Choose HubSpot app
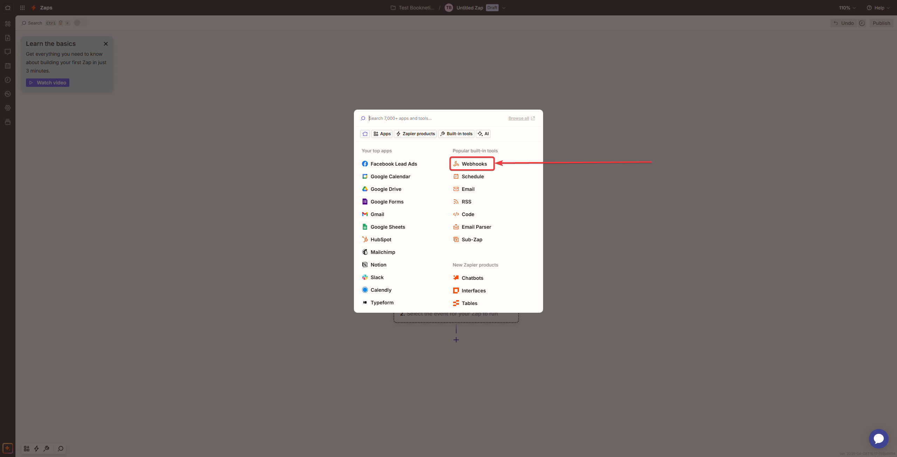 pyautogui.click(x=376, y=240)
